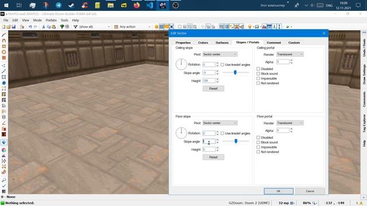
Task: Click the color wheel icon in the left sidebar
Action: pos(4,150)
